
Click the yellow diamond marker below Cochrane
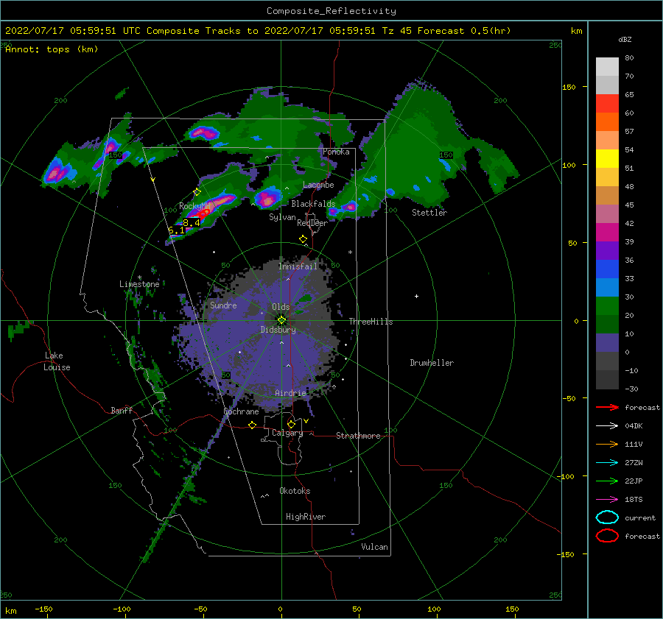253,425
